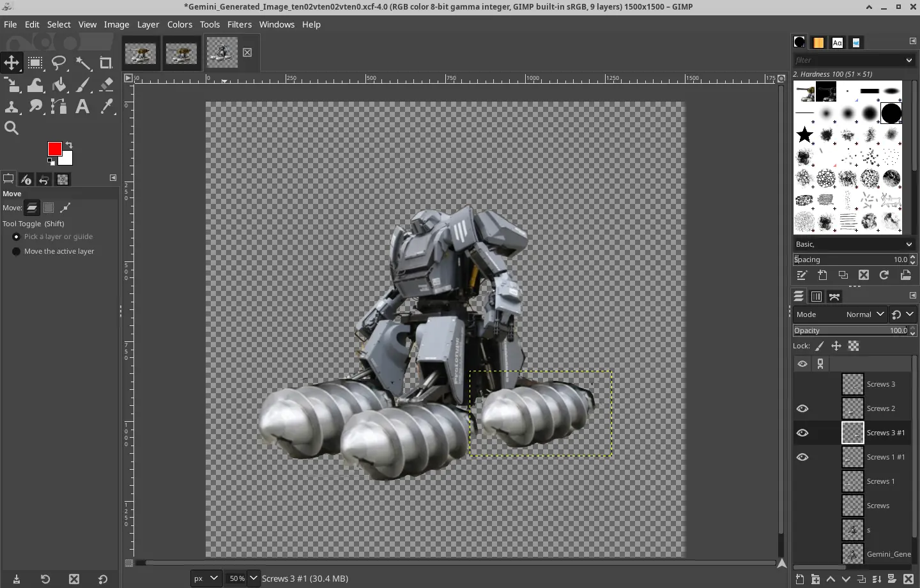This screenshot has width=920, height=588.
Task: Select the Text tool
Action: pyautogui.click(x=82, y=106)
